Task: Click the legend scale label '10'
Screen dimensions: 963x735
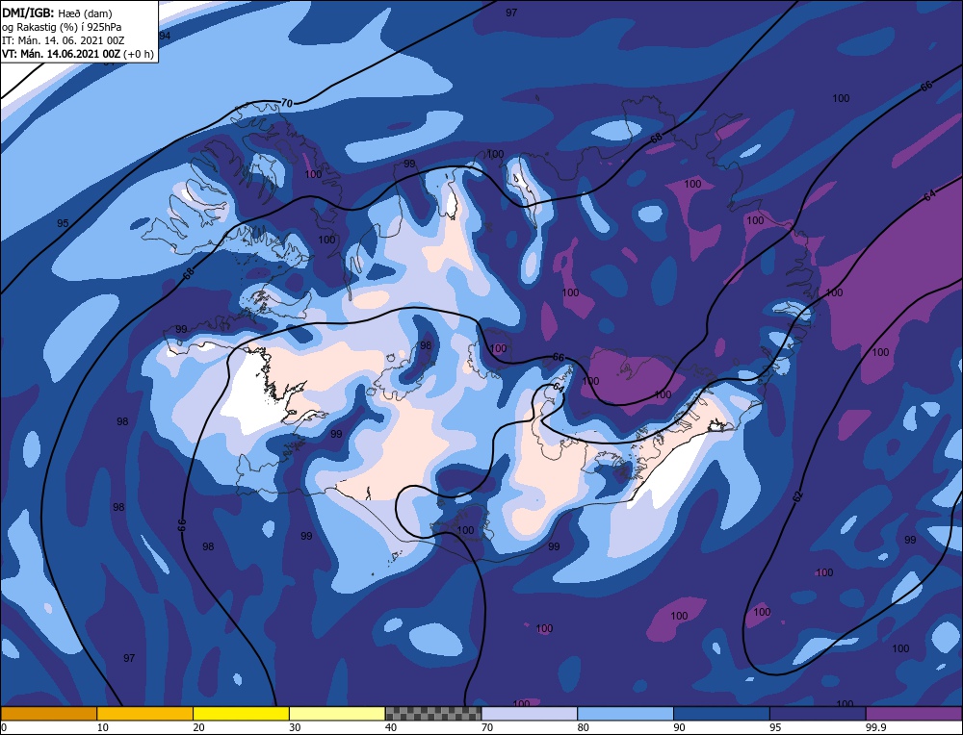Action: coord(102,727)
